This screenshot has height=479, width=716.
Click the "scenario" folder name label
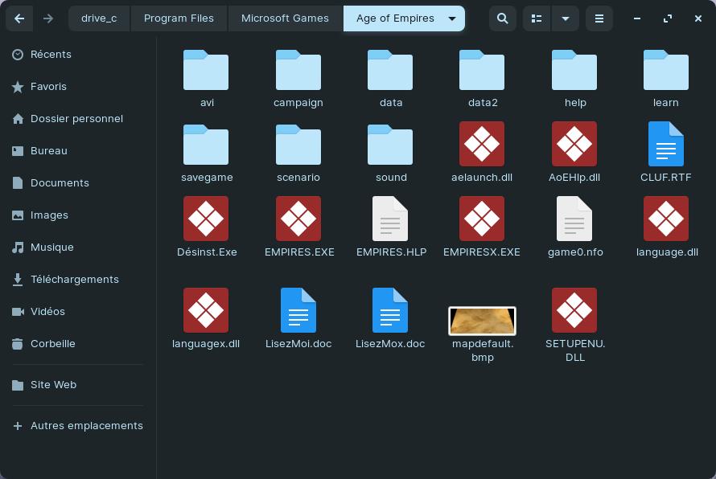(x=298, y=178)
